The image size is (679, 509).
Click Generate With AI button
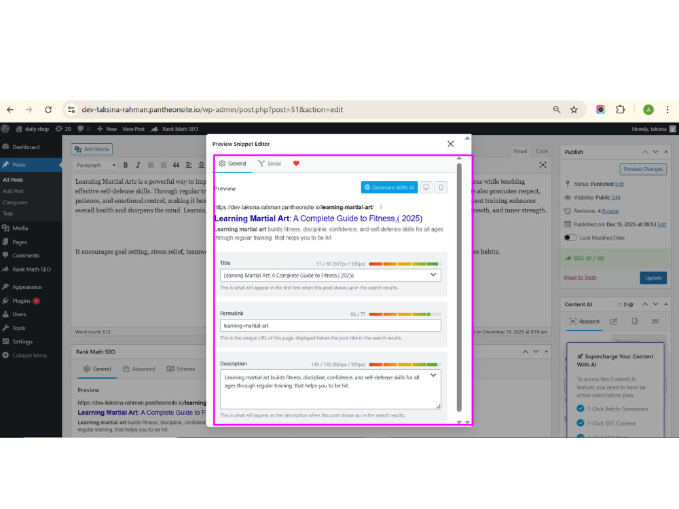click(x=389, y=187)
